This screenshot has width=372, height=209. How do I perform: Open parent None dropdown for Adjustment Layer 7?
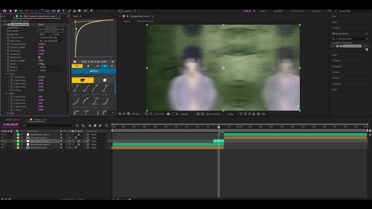[98, 141]
